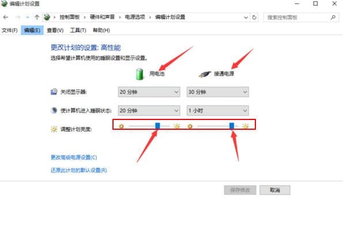This screenshot has width=343, height=240.
Task: Open the 文件(F) menu
Action: pos(10,30)
